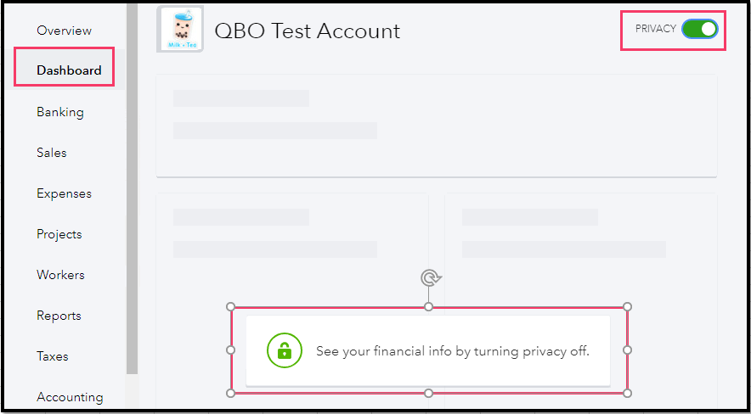Open the Projects page
Image resolution: width=751 pixels, height=414 pixels.
pos(59,234)
